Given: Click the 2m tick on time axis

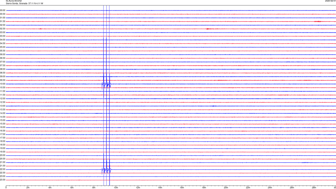Looking at the screenshot, I should point(28,188).
